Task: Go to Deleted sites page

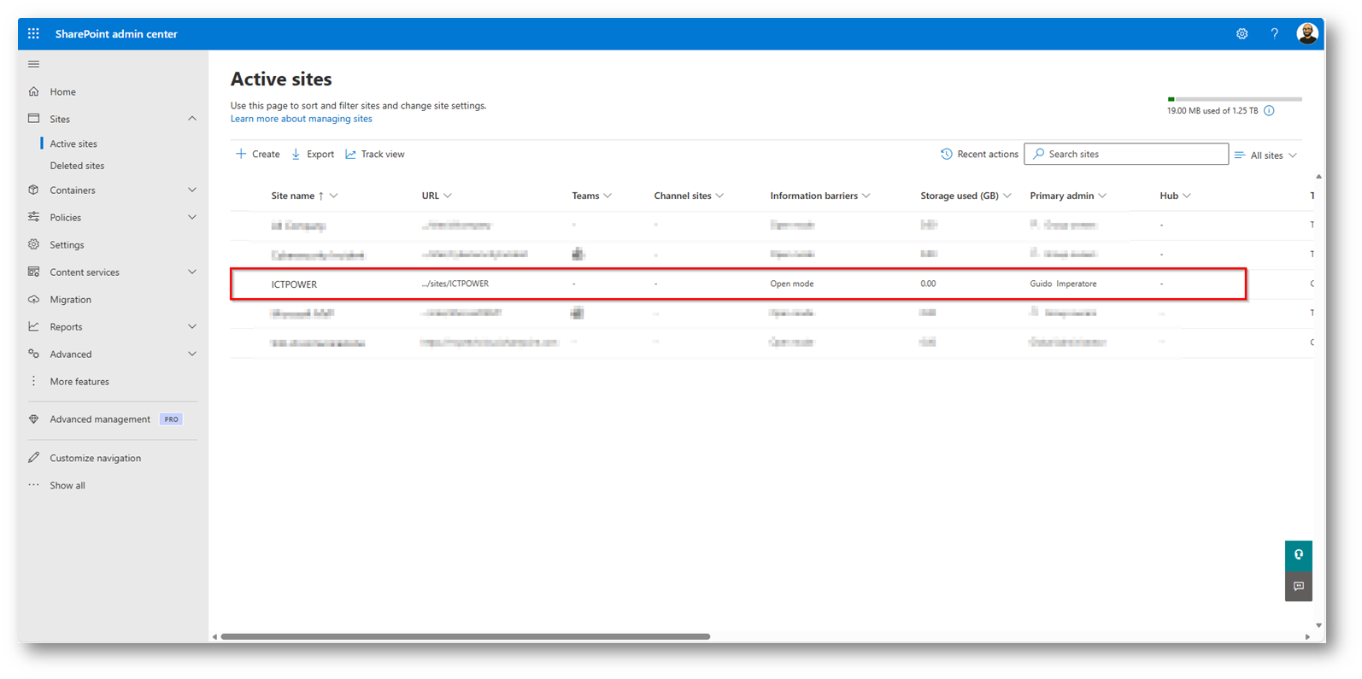Action: pos(77,166)
